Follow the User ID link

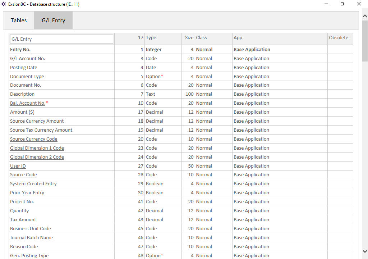(18, 166)
